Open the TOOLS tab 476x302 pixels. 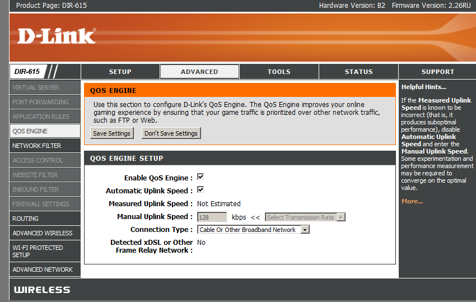(279, 72)
